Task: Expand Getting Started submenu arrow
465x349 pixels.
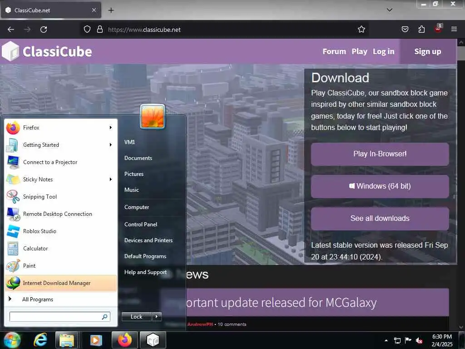Action: 111,145
